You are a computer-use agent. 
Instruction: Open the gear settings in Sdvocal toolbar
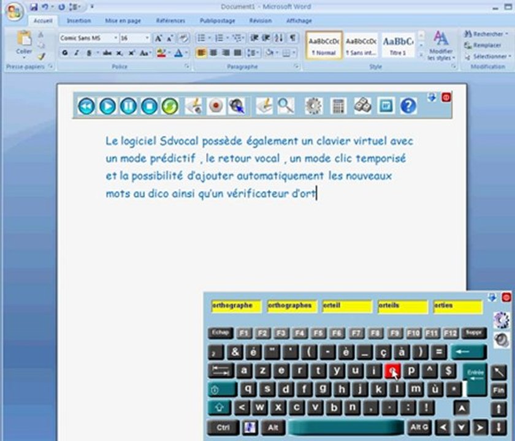(313, 106)
